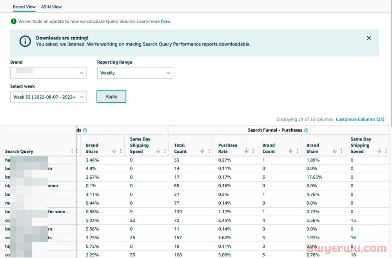Click the info icon in downloads banner
This screenshot has height=258, width=392.
pyautogui.click(x=25, y=41)
